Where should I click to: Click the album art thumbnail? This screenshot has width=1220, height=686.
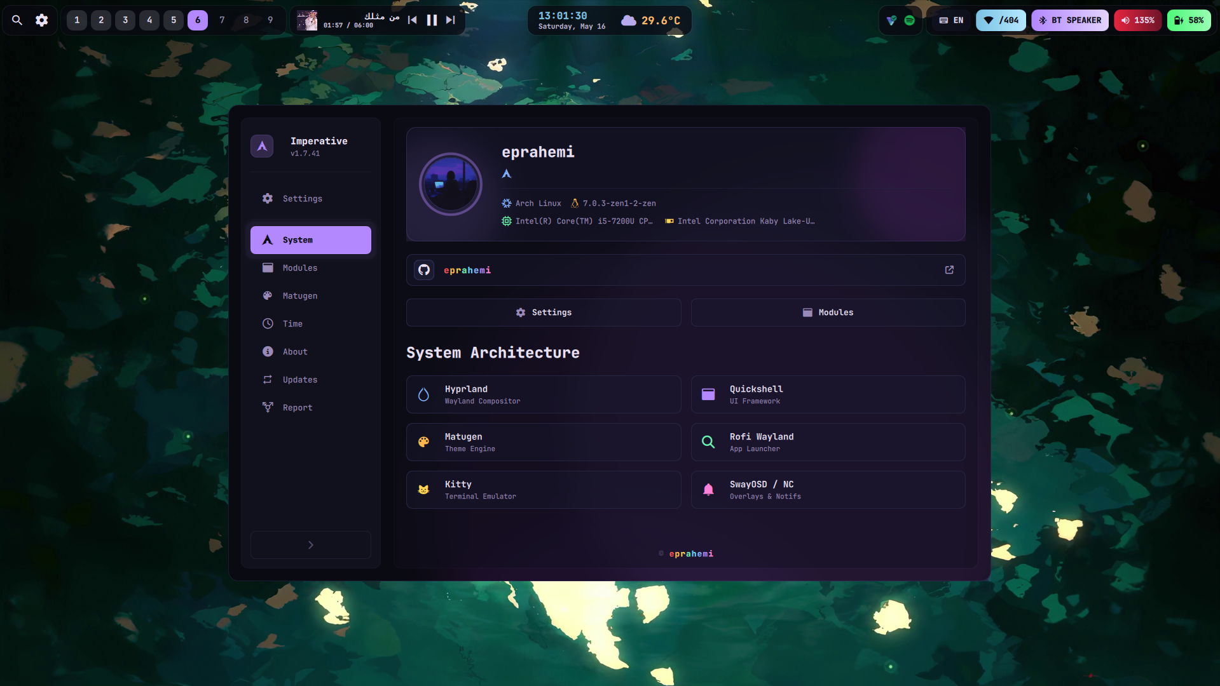[307, 20]
